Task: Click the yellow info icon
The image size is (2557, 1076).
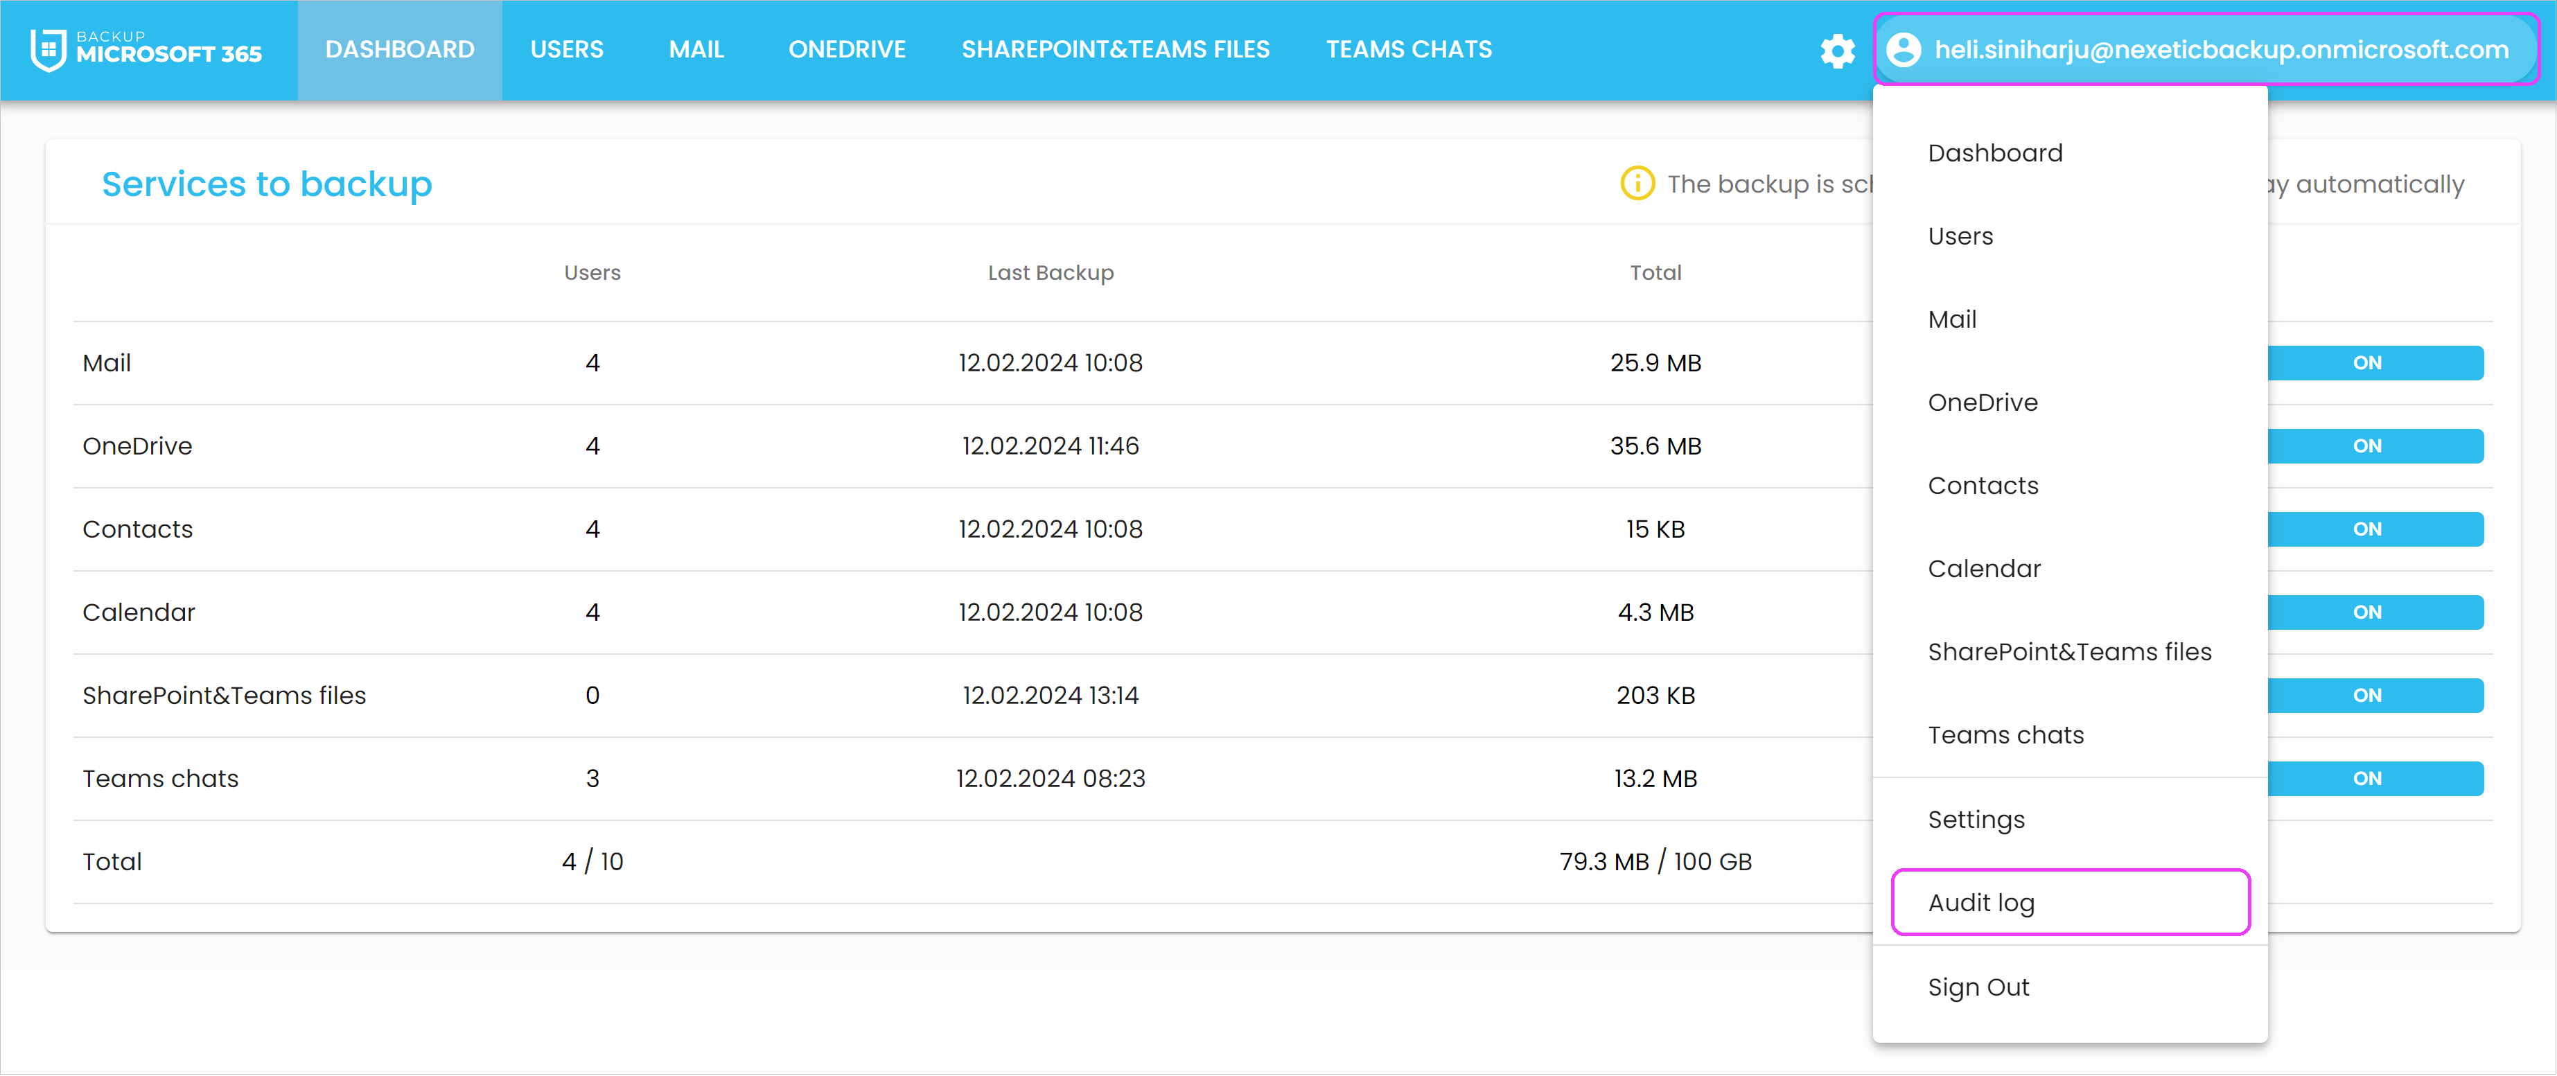Action: (x=1637, y=184)
